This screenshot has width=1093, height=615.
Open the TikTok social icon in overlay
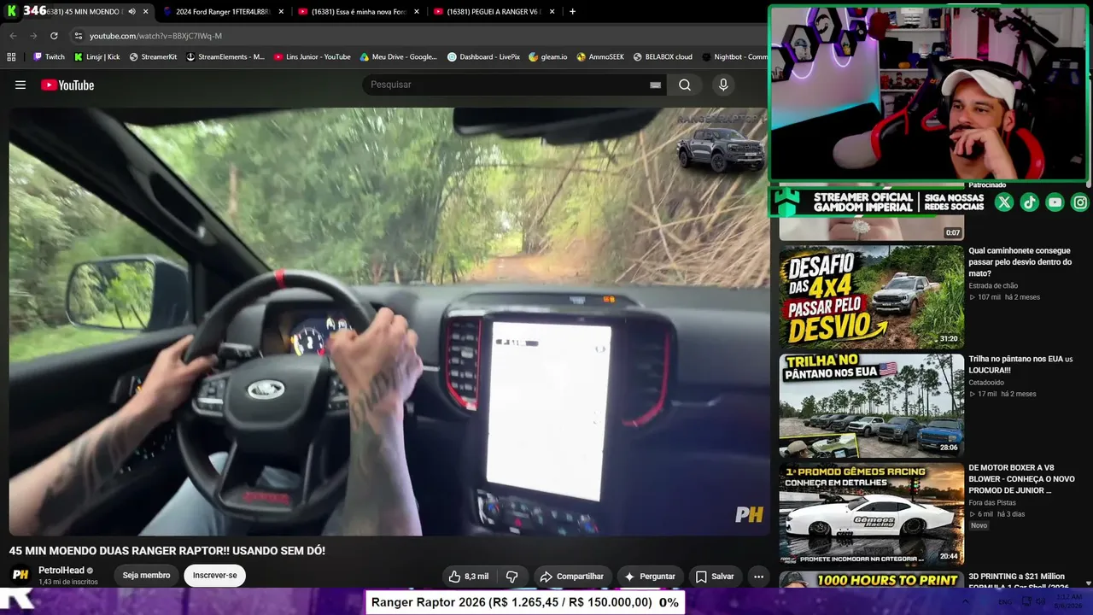tap(1030, 202)
